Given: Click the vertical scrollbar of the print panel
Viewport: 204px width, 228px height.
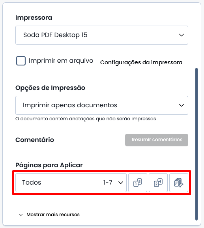Looking at the screenshot, I should point(197,144).
